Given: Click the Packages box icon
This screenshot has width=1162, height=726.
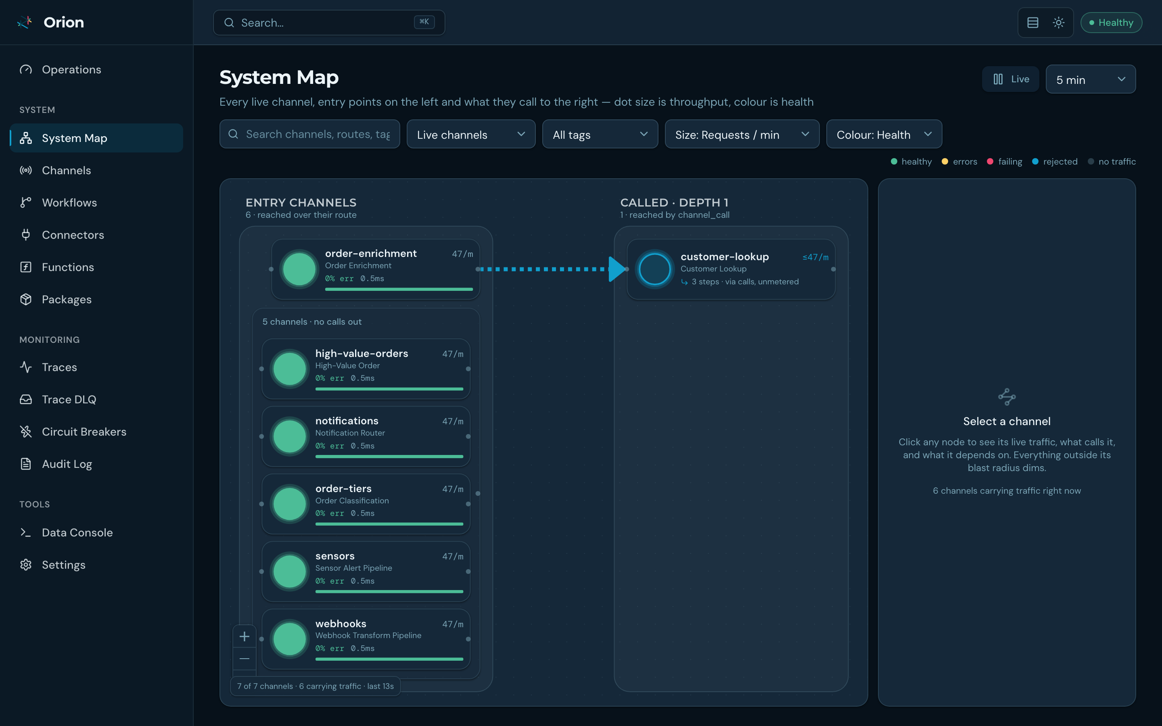Looking at the screenshot, I should (26, 300).
